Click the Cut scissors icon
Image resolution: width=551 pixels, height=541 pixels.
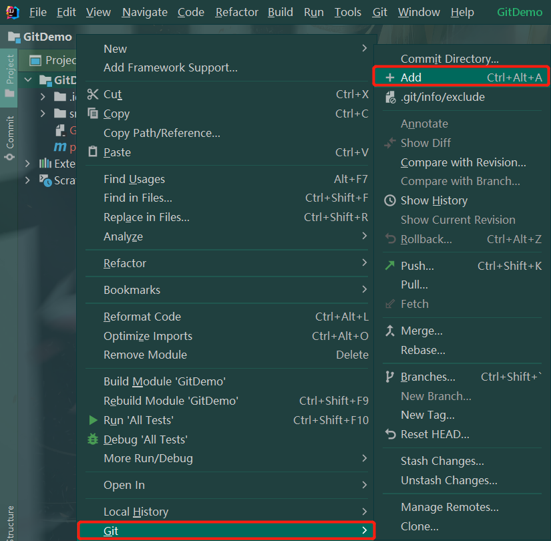click(93, 94)
